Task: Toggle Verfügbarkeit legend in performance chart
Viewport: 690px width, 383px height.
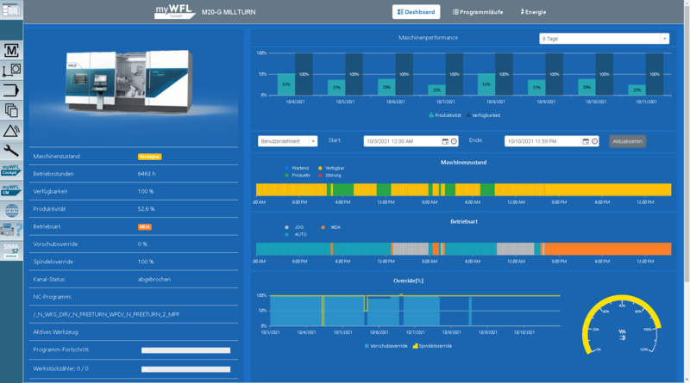Action: [483, 115]
